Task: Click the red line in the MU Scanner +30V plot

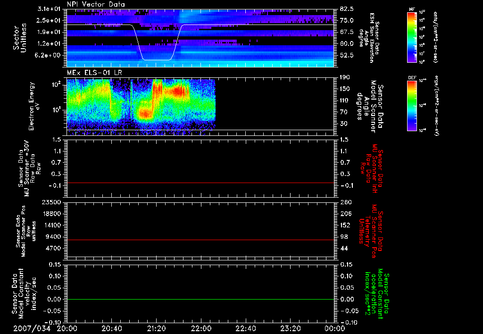Action: coord(200,183)
